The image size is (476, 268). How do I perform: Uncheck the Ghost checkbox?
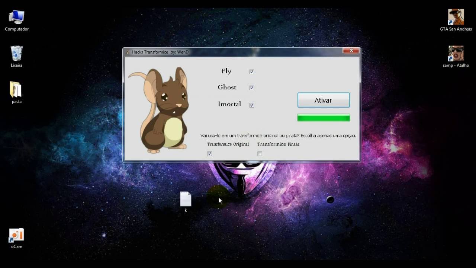pyautogui.click(x=252, y=88)
